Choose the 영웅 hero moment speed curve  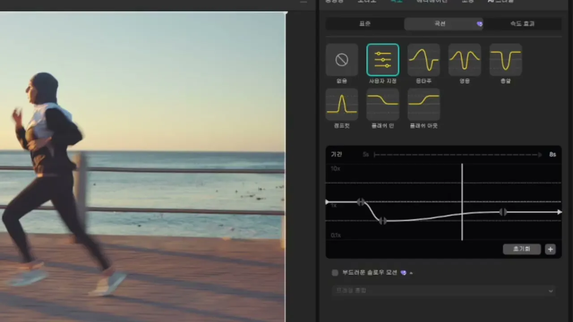(465, 60)
